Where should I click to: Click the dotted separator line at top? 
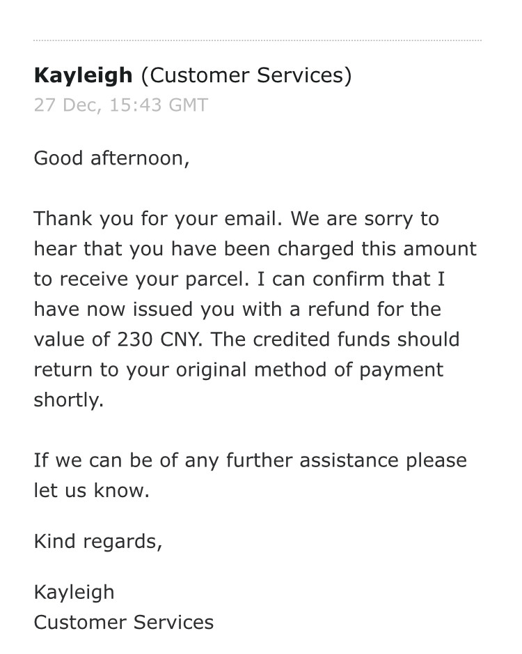[258, 40]
